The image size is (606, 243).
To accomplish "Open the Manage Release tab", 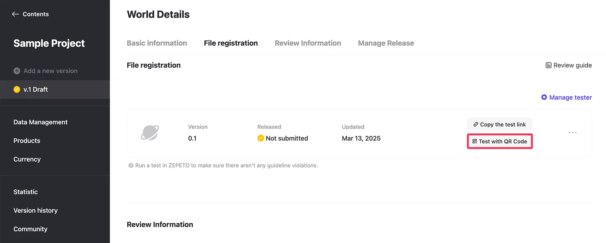I will (x=386, y=43).
